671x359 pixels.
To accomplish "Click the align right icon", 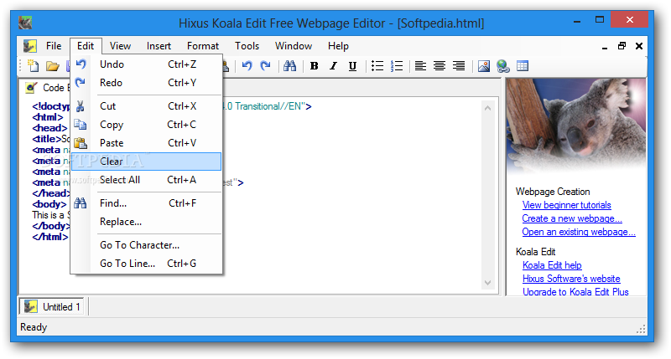I will (x=459, y=66).
